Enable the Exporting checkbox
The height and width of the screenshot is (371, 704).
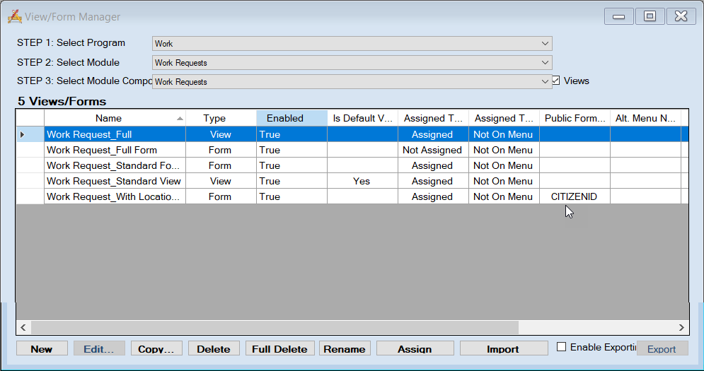(561, 347)
